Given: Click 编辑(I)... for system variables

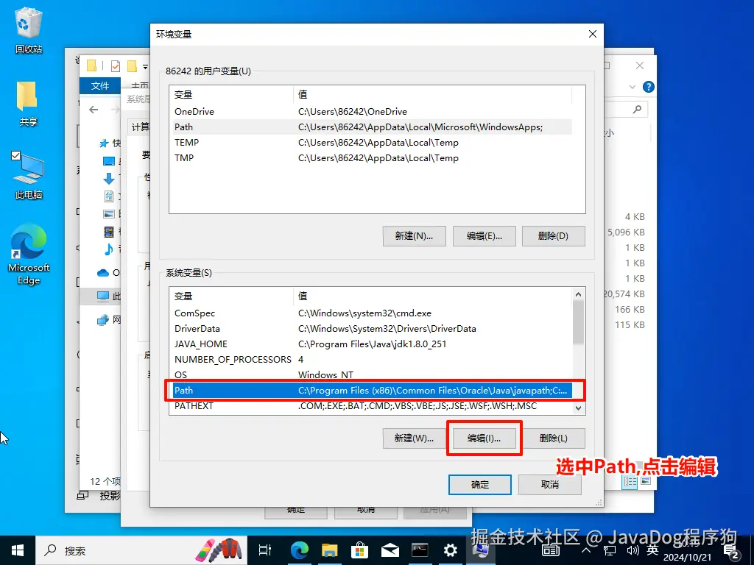Looking at the screenshot, I should click(485, 438).
